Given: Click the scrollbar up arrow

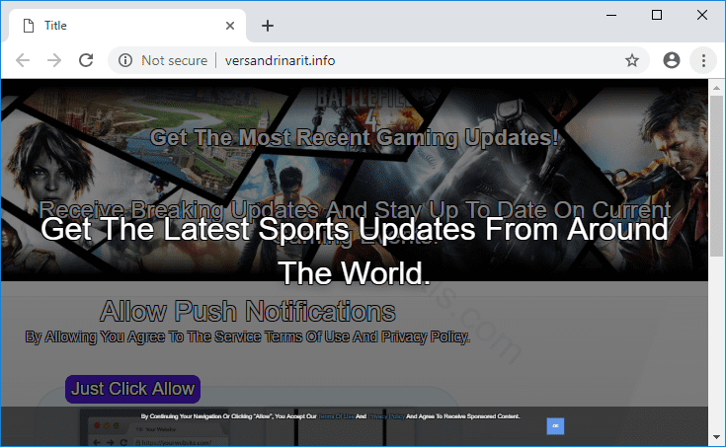Looking at the screenshot, I should click(x=717, y=87).
